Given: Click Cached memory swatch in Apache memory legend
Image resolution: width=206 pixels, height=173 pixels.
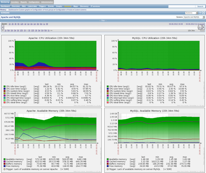Looking at the screenshot, I should click(4, 161).
